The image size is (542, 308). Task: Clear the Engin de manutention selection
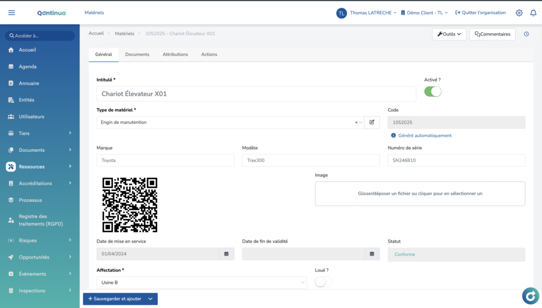[x=356, y=123]
